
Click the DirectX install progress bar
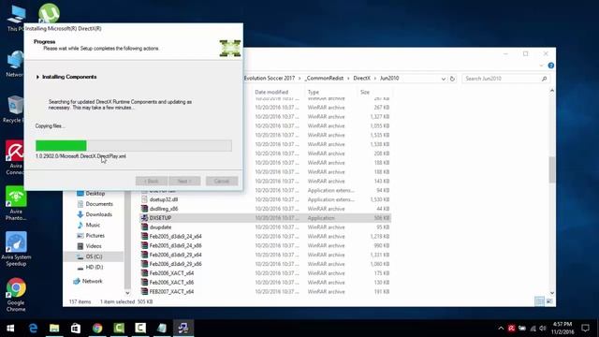point(134,146)
